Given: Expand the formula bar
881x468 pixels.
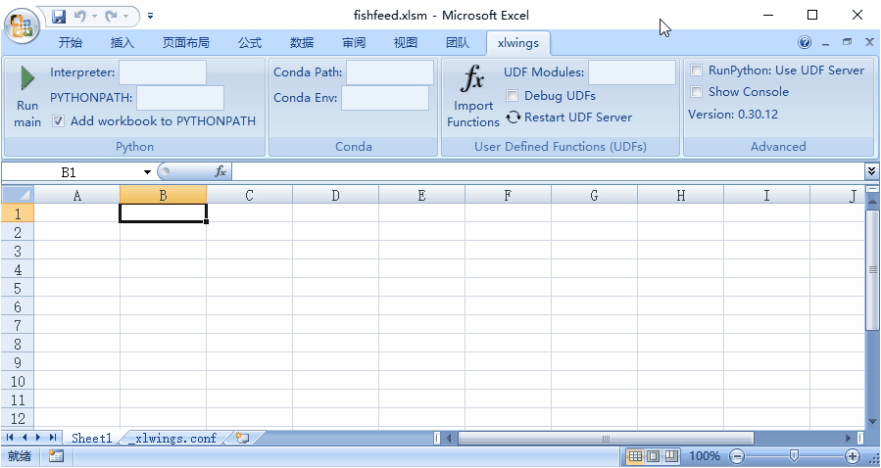Looking at the screenshot, I should coord(871,171).
